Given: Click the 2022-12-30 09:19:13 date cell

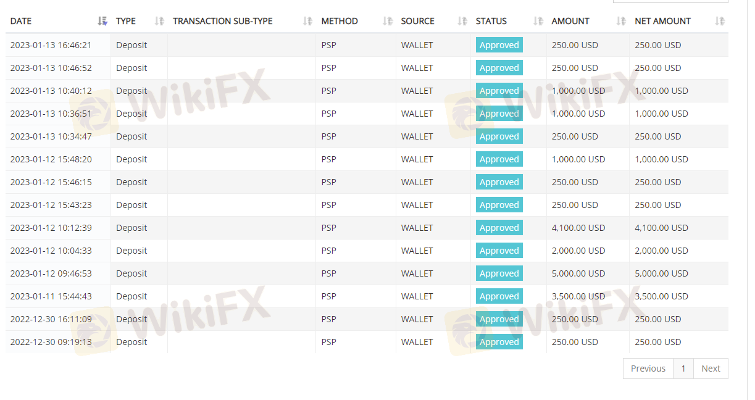Looking at the screenshot, I should click(51, 342).
